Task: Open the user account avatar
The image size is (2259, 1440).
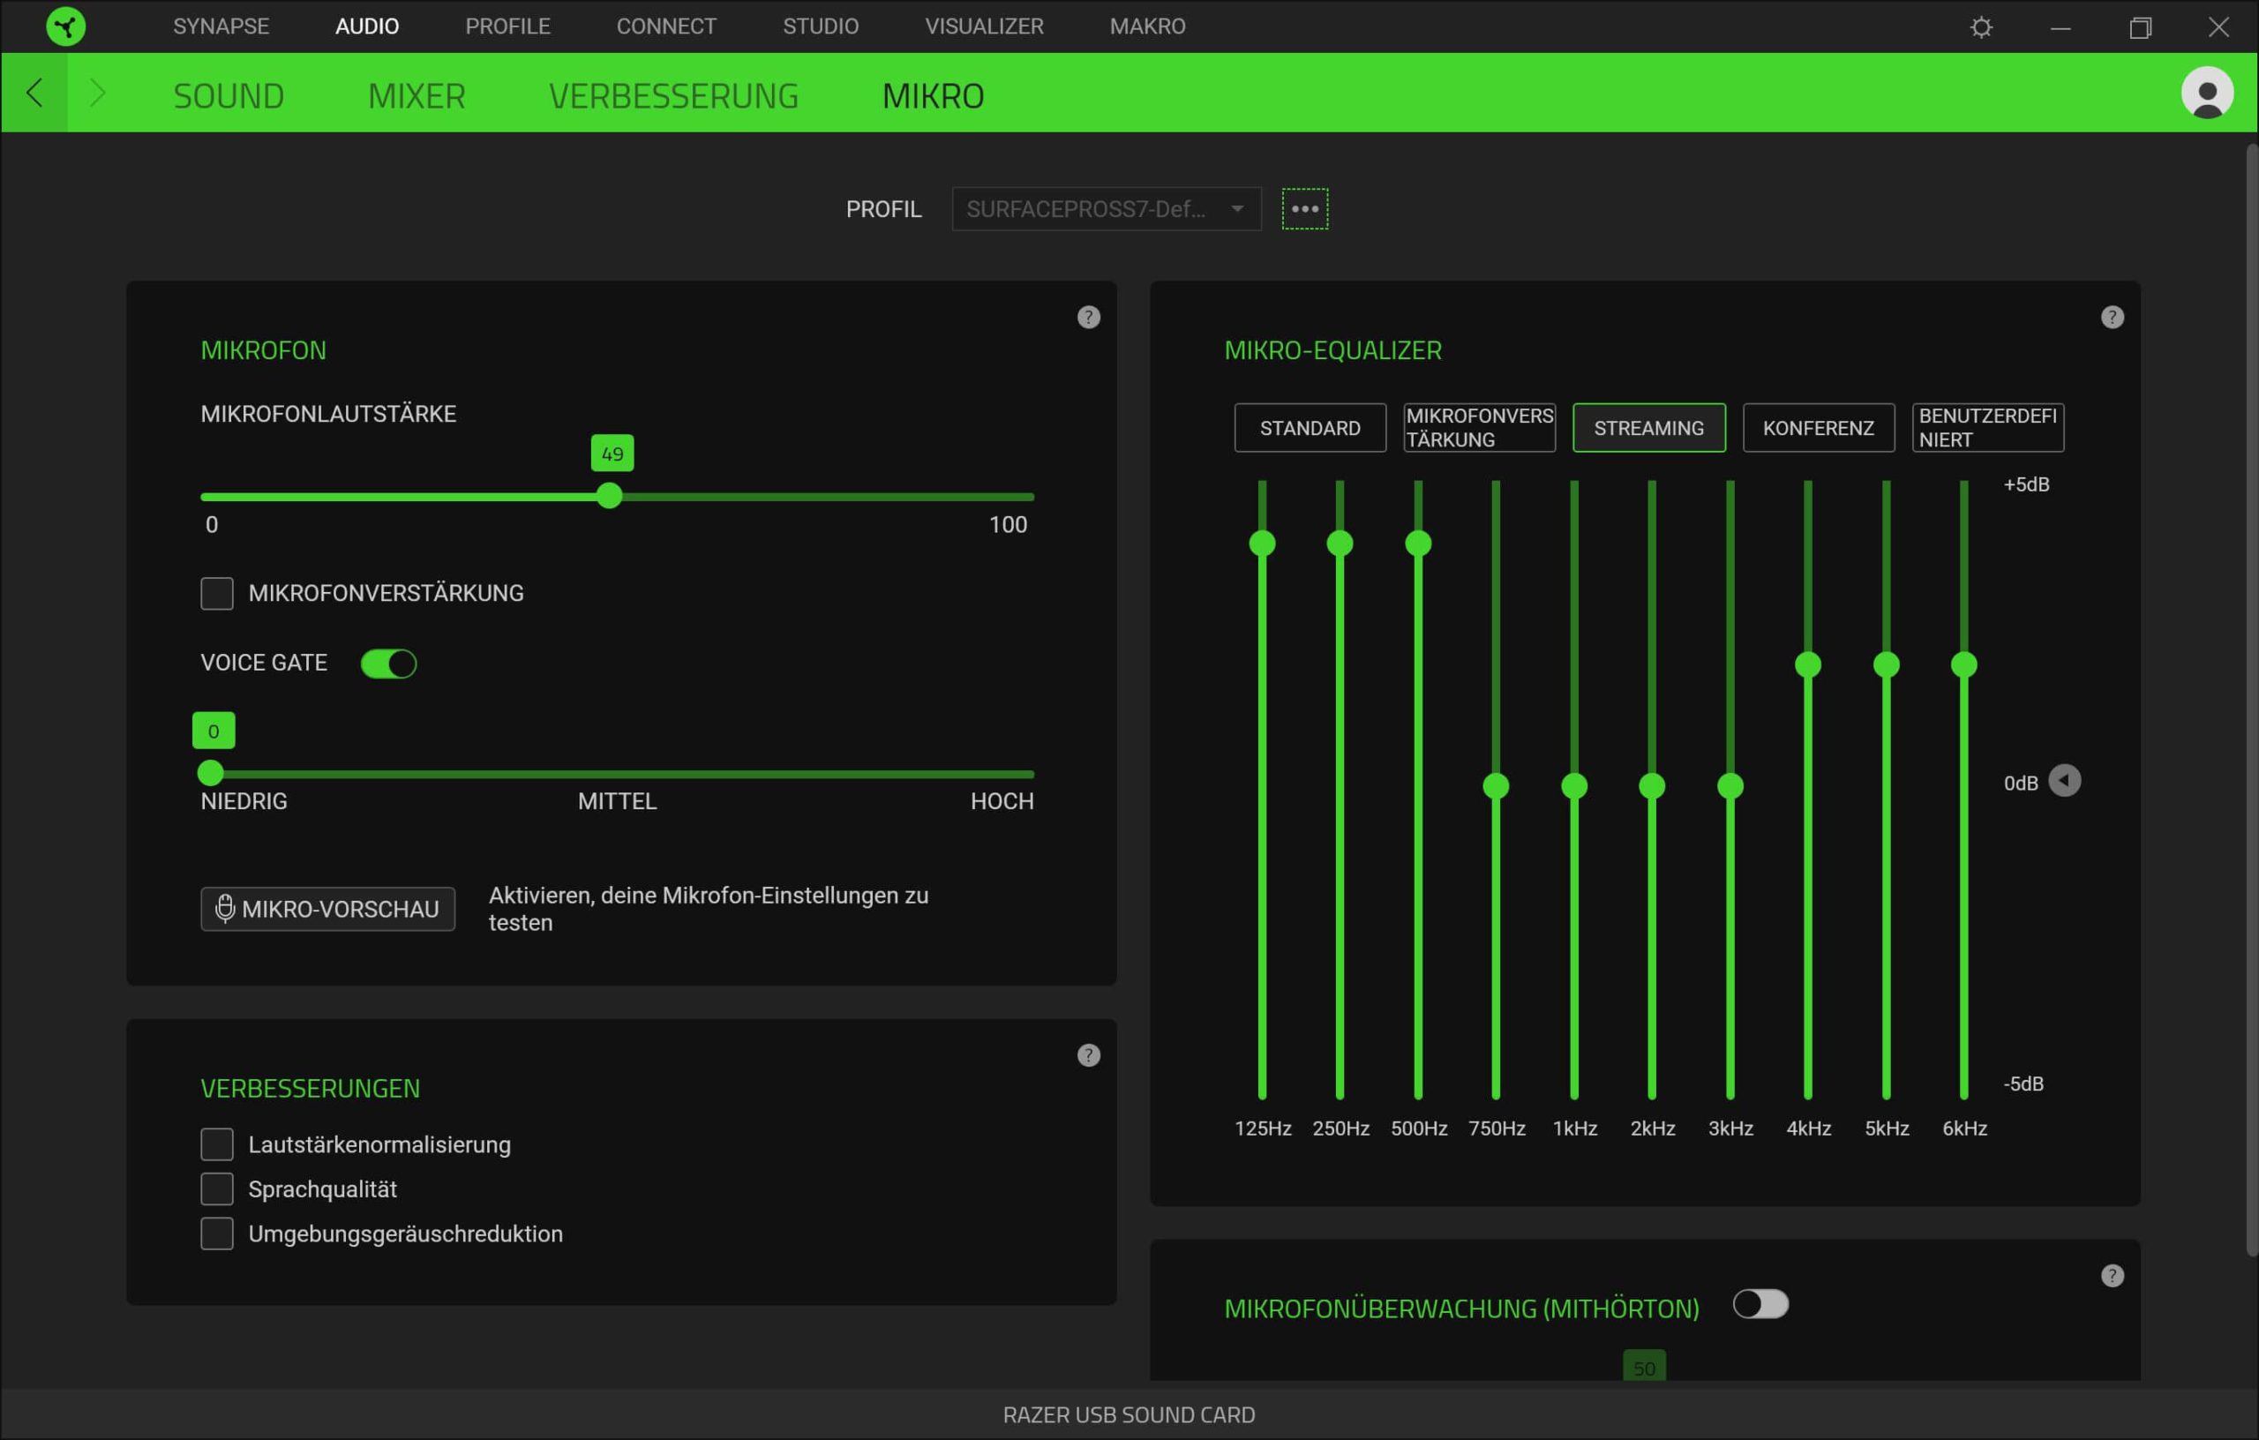Action: [2206, 93]
